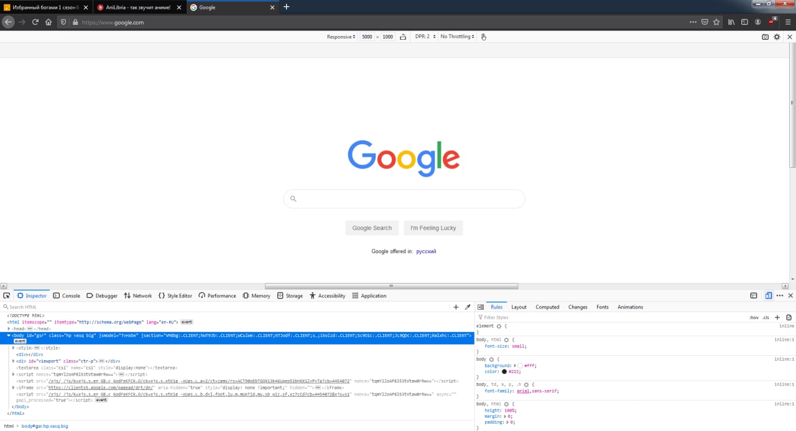This screenshot has height=431, width=796.
Task: Click the Google Search button
Action: (x=372, y=228)
